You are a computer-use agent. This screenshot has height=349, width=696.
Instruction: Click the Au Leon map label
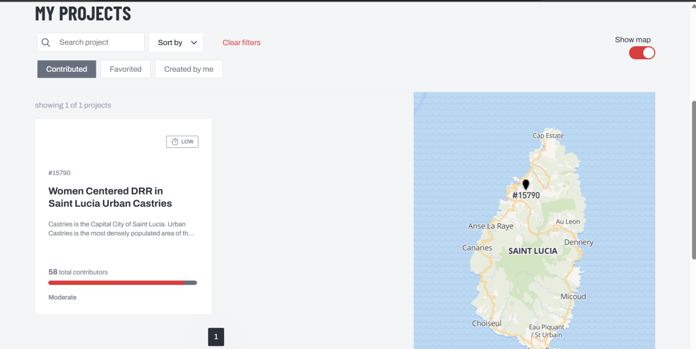pyautogui.click(x=568, y=222)
